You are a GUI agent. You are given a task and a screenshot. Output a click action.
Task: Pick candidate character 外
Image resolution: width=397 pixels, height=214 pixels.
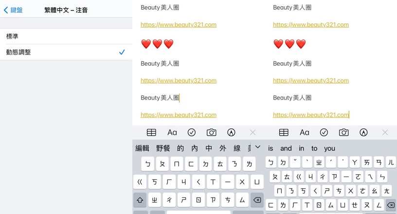[223, 148]
